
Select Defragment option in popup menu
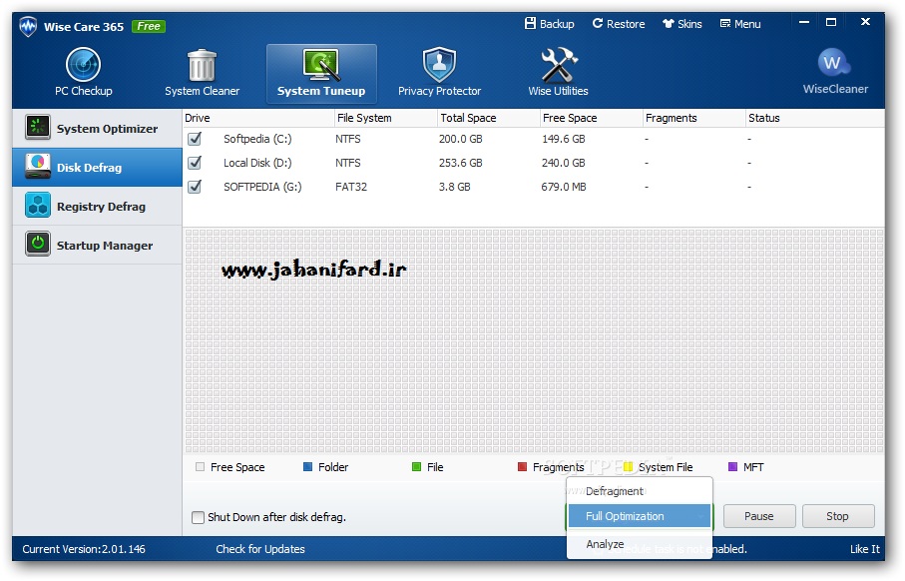point(614,491)
